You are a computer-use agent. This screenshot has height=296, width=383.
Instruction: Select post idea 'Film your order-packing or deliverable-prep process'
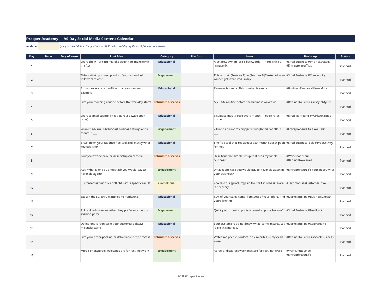point(115,237)
